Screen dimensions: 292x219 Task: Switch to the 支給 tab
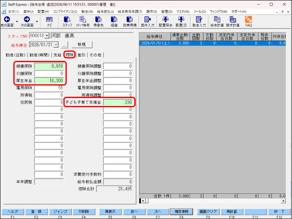click(x=58, y=55)
